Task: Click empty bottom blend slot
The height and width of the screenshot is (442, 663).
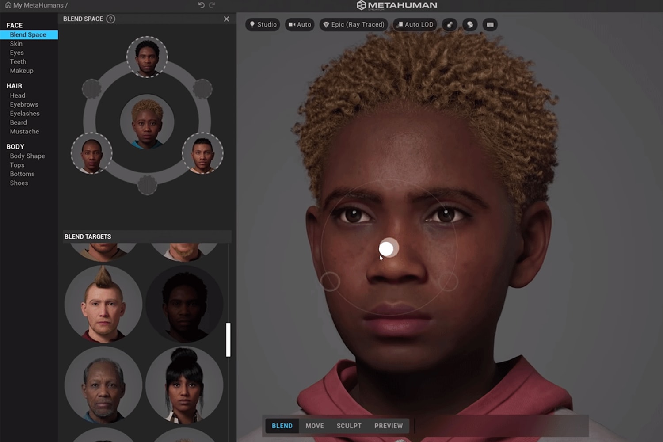Action: [147, 185]
